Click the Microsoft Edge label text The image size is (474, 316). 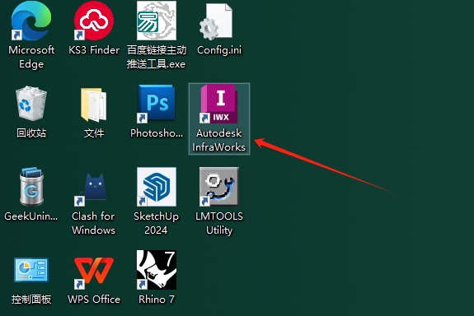pyautogui.click(x=31, y=57)
